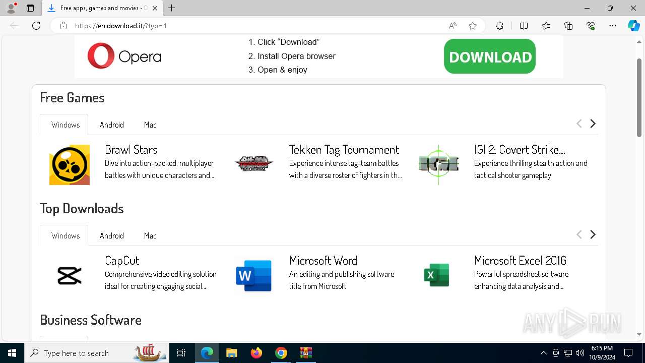Select Mac tab under Top Downloads

tap(150, 235)
